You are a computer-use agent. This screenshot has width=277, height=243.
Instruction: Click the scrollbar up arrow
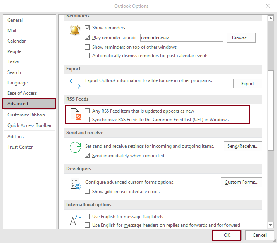(x=270, y=18)
